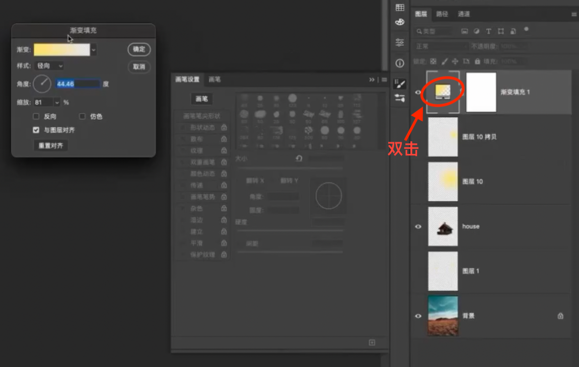Click the text layer filter T icon
Image resolution: width=579 pixels, height=367 pixels.
pyautogui.click(x=488, y=31)
